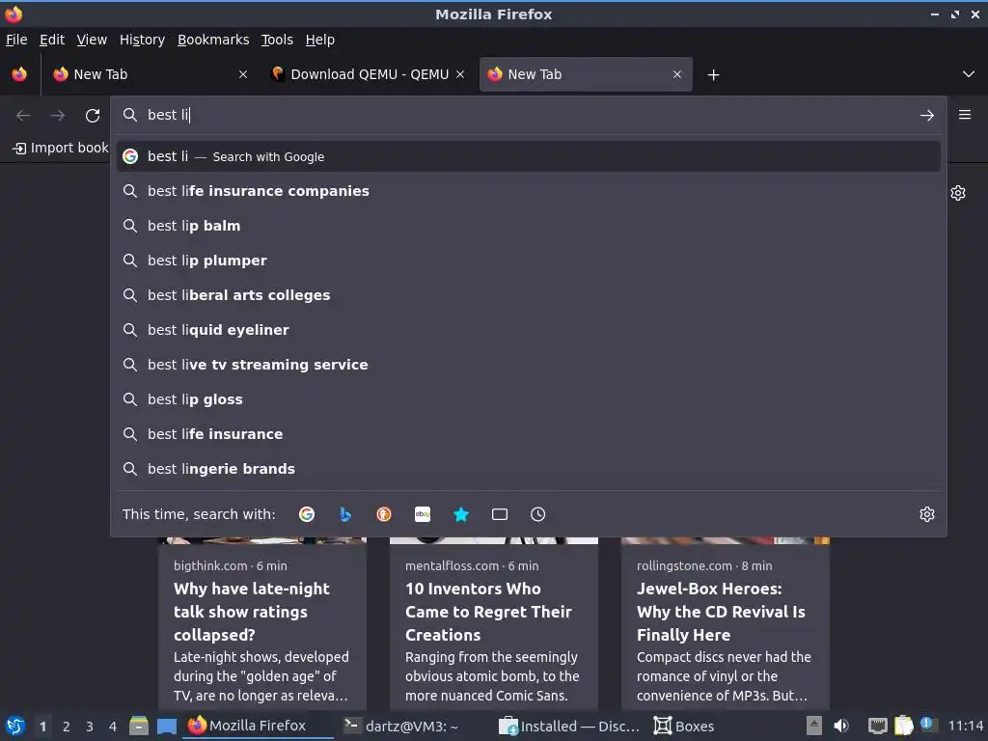Open update notifier tray icon

point(927,725)
